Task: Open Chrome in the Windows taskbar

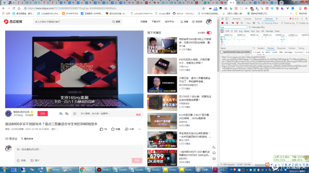Action: (87, 170)
